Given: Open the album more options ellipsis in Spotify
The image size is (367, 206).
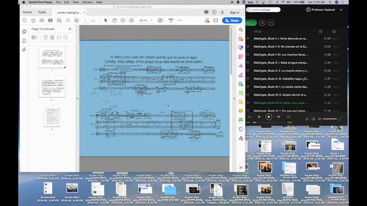Looking at the screenshot, I should pyautogui.click(x=271, y=23).
